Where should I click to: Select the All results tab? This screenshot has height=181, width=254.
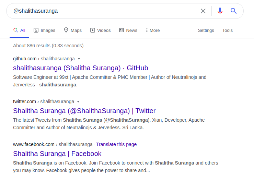(19, 31)
